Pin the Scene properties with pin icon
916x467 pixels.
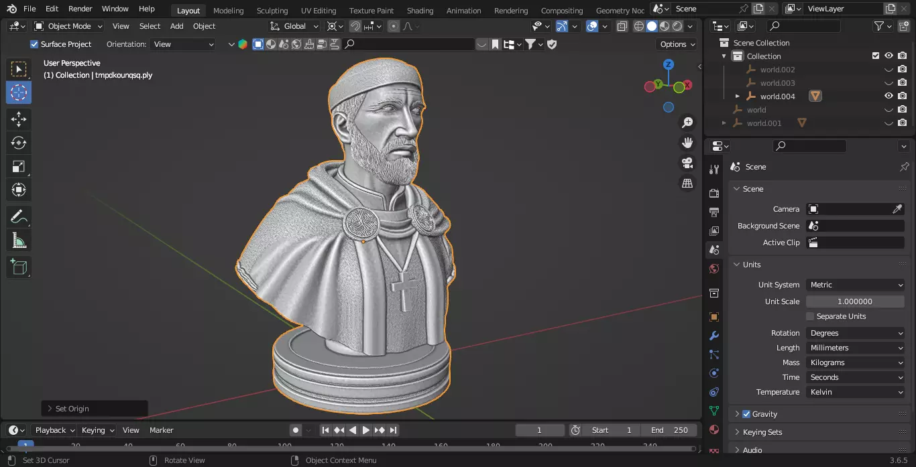pyautogui.click(x=904, y=167)
